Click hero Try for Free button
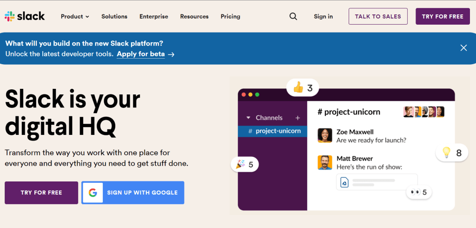This screenshot has height=228, width=476. point(41,193)
